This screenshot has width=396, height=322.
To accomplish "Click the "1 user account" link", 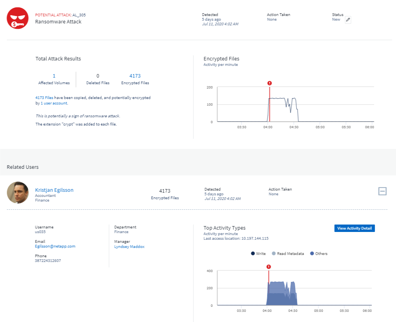I will tap(54, 103).
